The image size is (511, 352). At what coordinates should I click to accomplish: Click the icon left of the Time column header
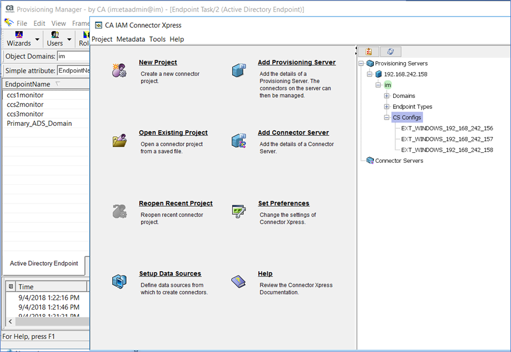(11, 286)
